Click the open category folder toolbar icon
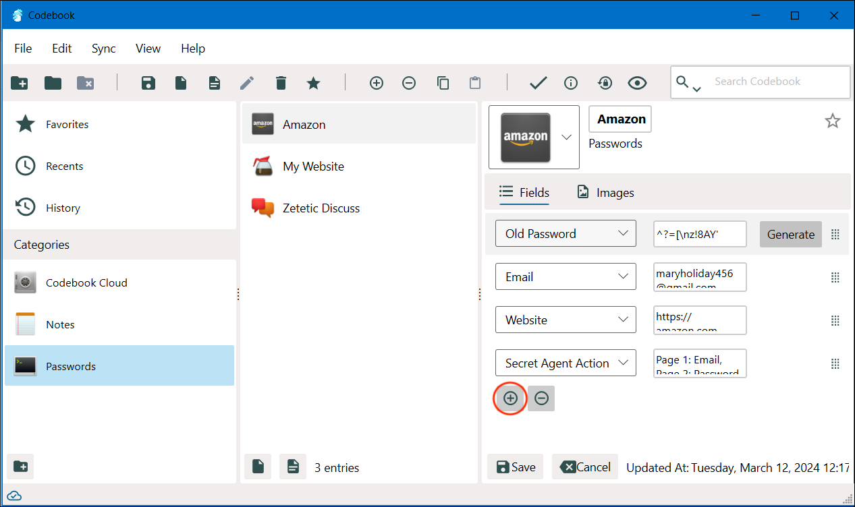 pyautogui.click(x=53, y=83)
